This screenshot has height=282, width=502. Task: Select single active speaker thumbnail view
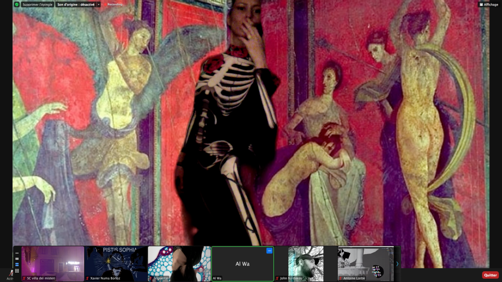[17, 258]
